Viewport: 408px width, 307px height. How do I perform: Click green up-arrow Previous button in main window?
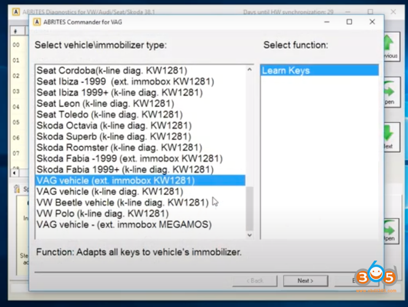391,46
